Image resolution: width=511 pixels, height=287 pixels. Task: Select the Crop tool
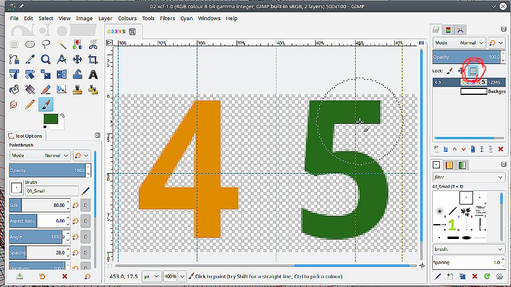pos(93,59)
